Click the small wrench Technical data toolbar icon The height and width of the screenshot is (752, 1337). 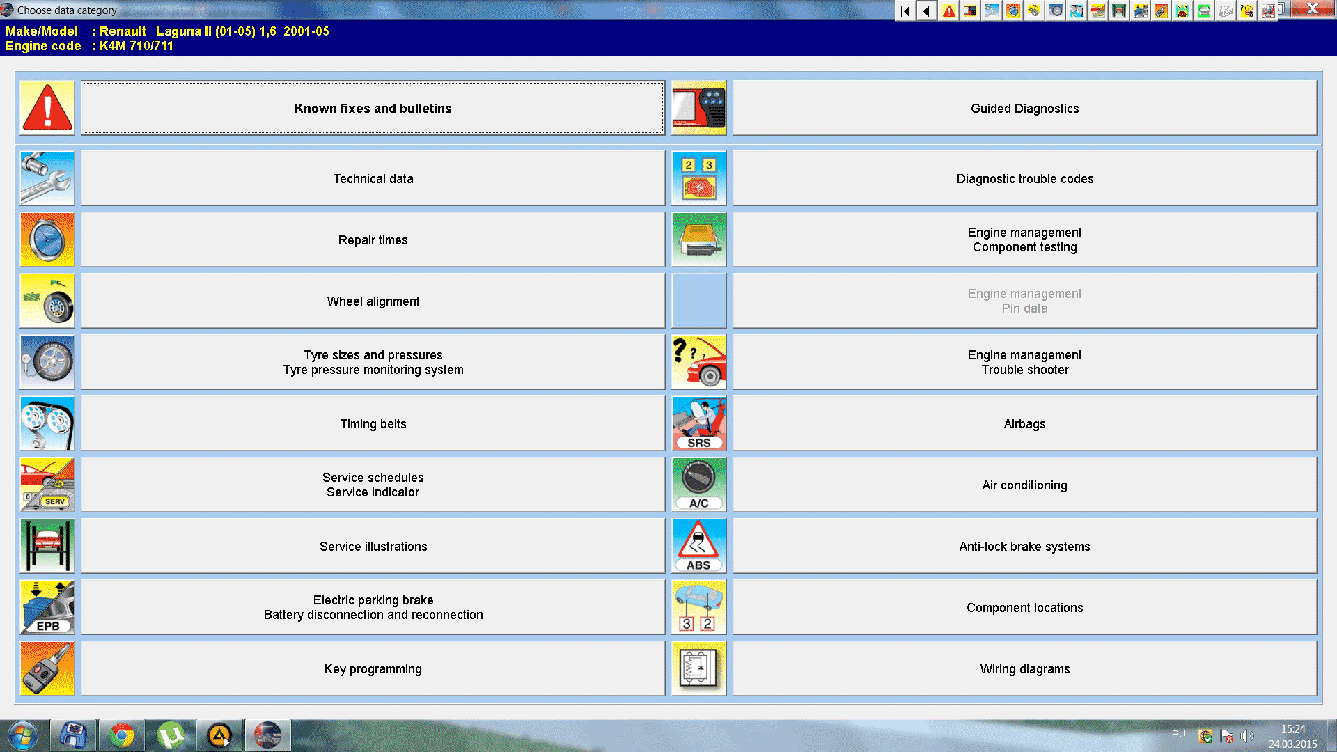[x=992, y=10]
